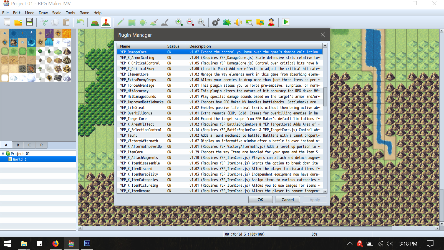Select the YEP_ElementCore plugin row

click(220, 74)
